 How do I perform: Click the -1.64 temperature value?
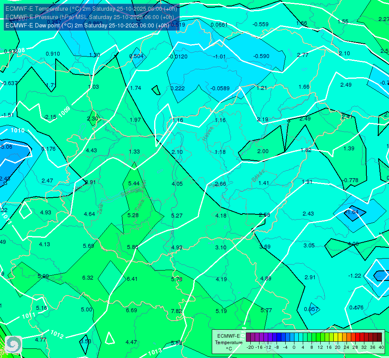point(352,212)
